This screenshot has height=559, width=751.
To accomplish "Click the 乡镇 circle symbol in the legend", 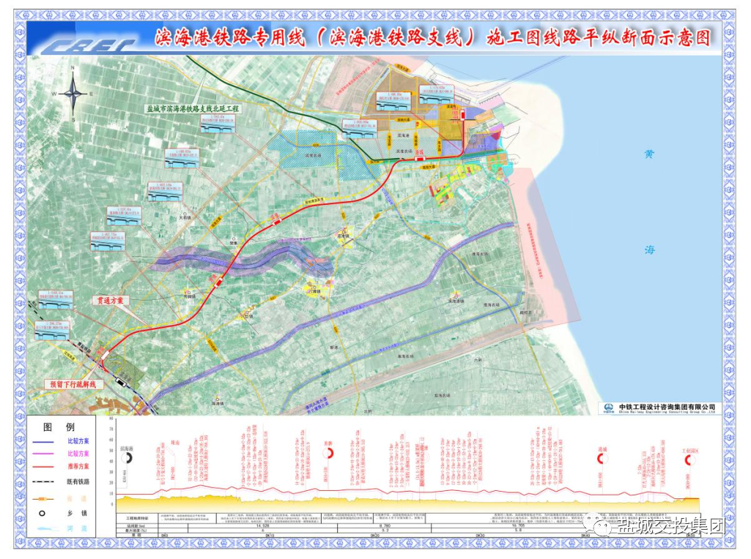I will click(42, 513).
